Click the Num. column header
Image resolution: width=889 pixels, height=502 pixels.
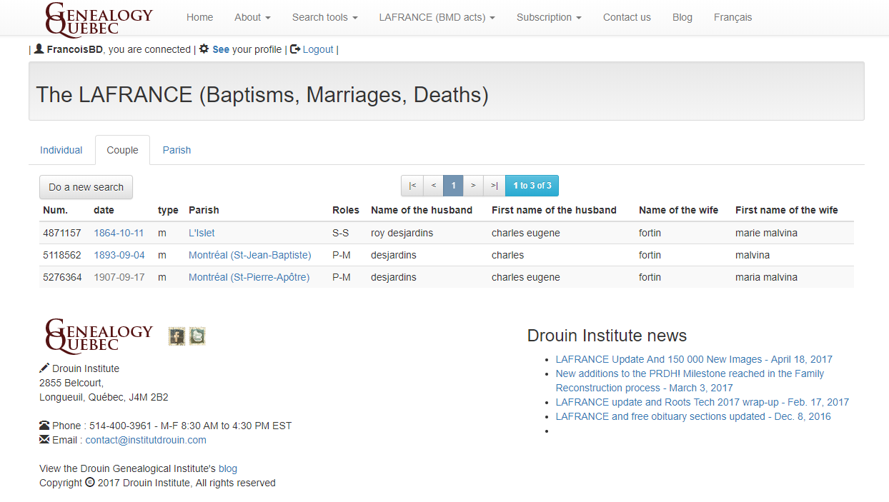pyautogui.click(x=56, y=210)
